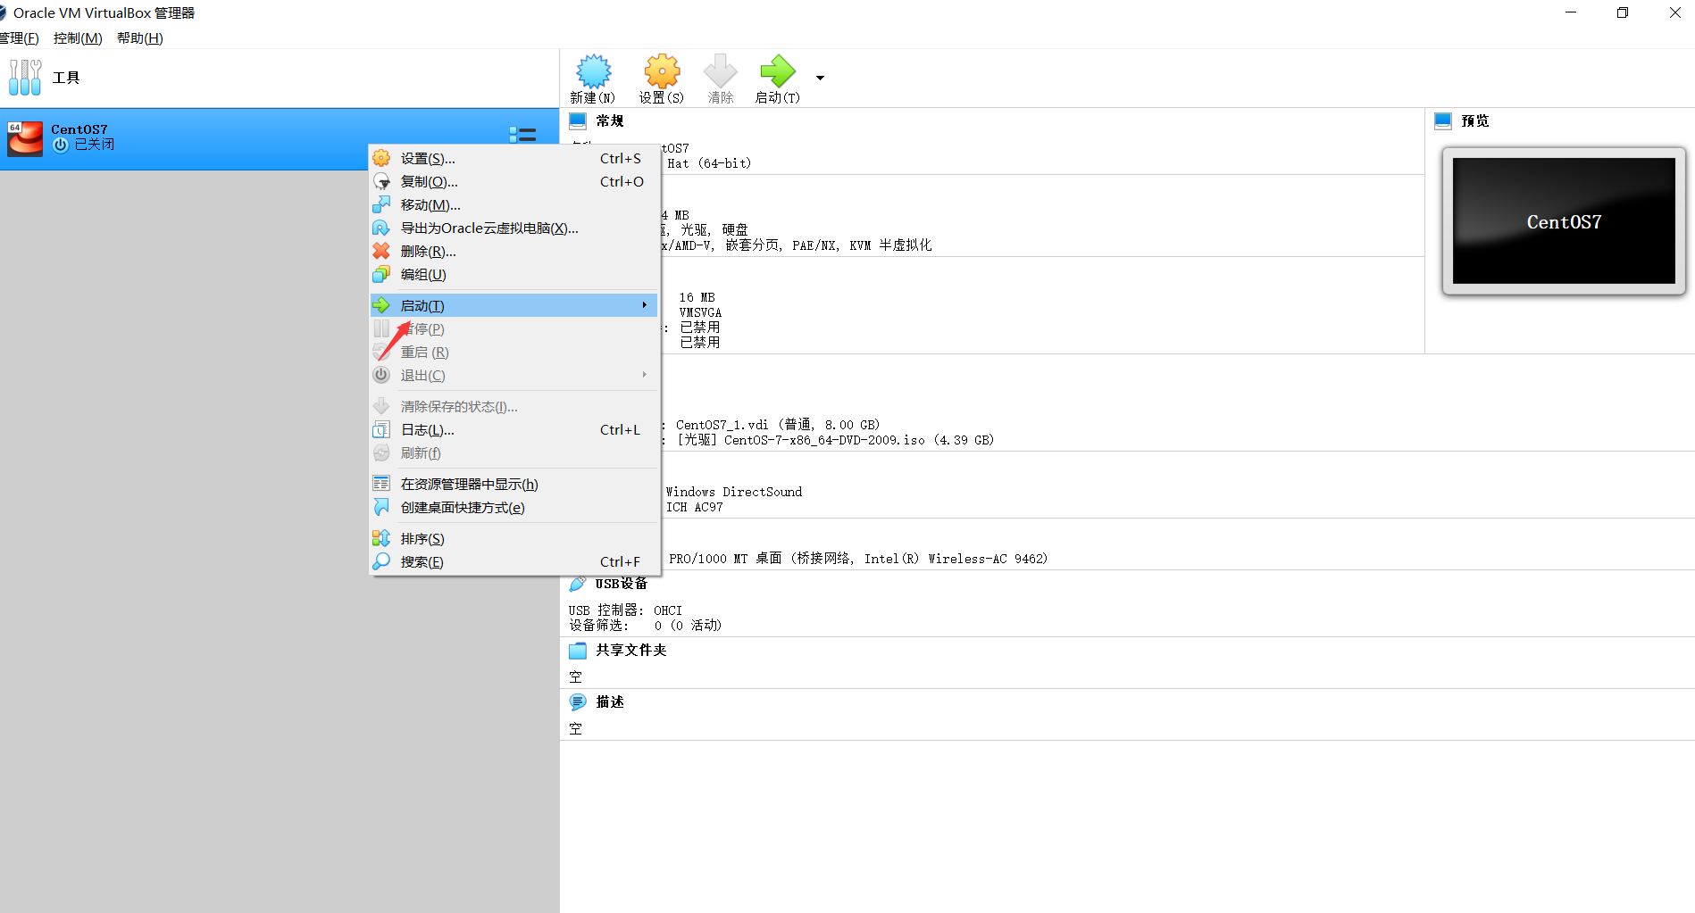Viewport: 1695px width, 913px height.
Task: Open the Machine (控制) menu
Action: click(78, 38)
